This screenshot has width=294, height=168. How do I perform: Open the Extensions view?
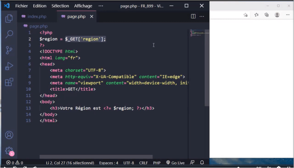[x=9, y=82]
